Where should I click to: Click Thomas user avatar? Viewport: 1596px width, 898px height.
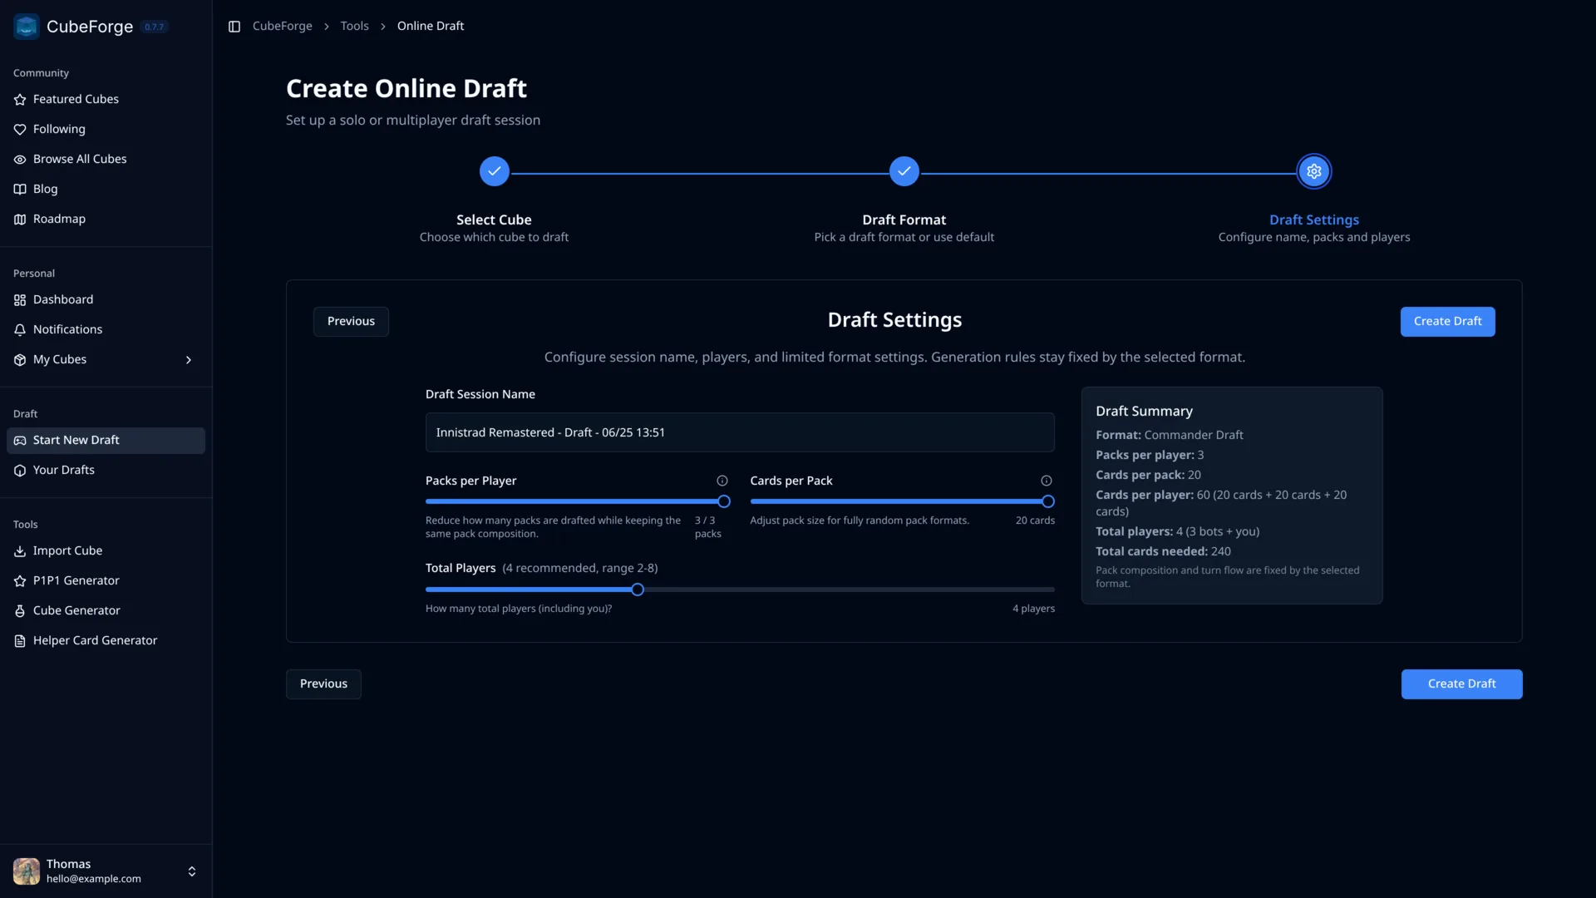tap(27, 871)
